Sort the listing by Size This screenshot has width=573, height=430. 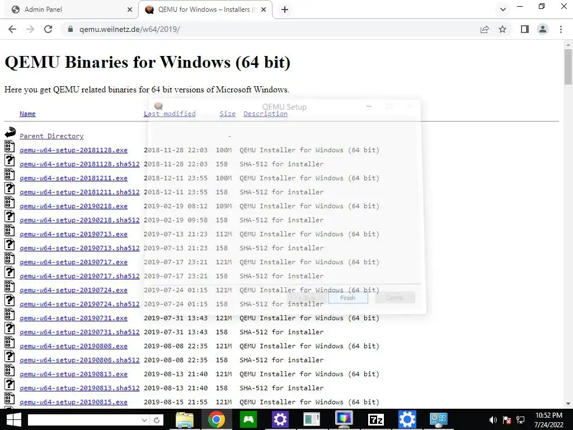pos(227,114)
